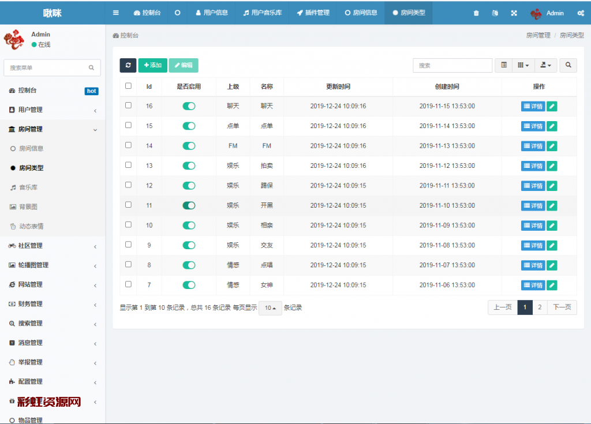Image resolution: width=591 pixels, height=424 pixels.
Task: Open the export dropdown
Action: 545,65
